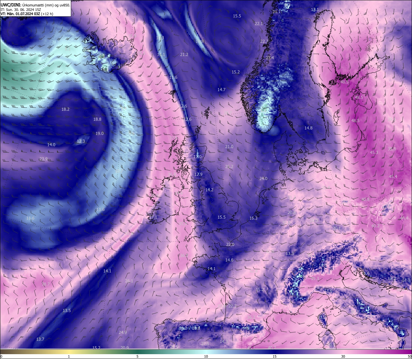The height and width of the screenshot is (359, 412).
Task: Click legend tick label "15"
Action: coord(275,356)
